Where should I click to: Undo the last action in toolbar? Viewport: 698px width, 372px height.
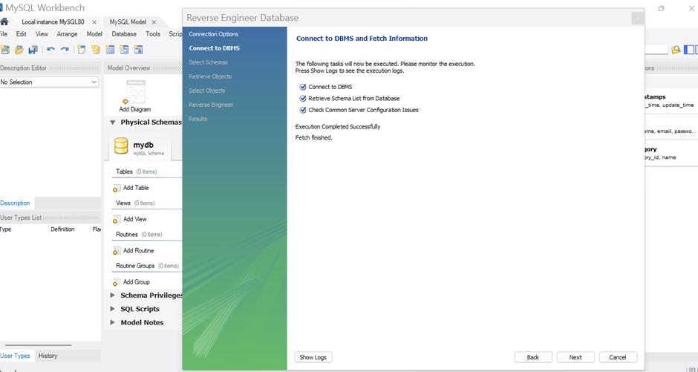(x=50, y=50)
